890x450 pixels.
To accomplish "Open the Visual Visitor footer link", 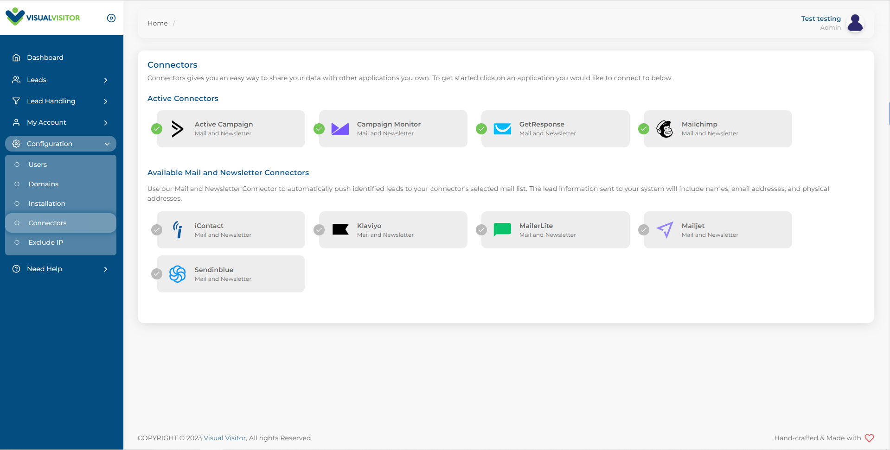I will click(x=225, y=438).
